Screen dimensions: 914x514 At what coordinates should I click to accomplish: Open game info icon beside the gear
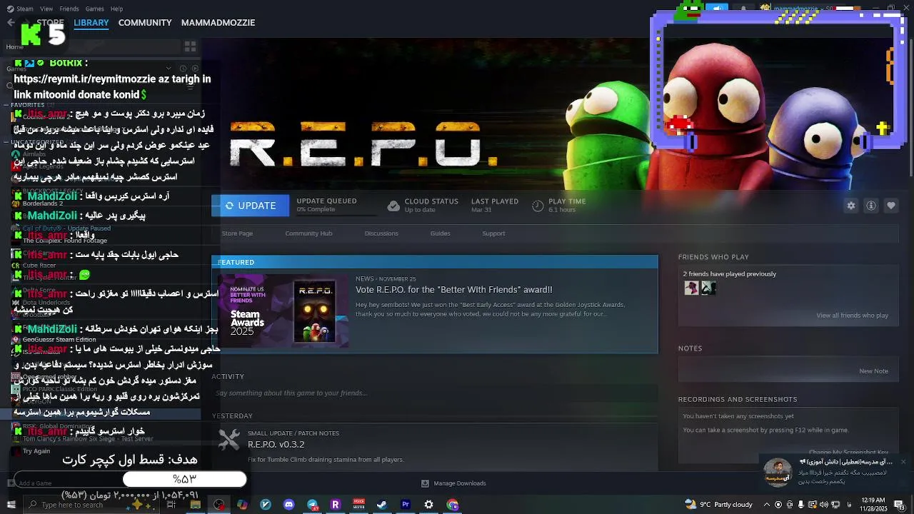[x=871, y=206]
